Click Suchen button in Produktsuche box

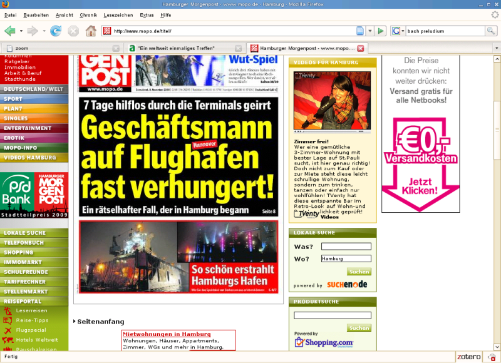[x=359, y=327]
